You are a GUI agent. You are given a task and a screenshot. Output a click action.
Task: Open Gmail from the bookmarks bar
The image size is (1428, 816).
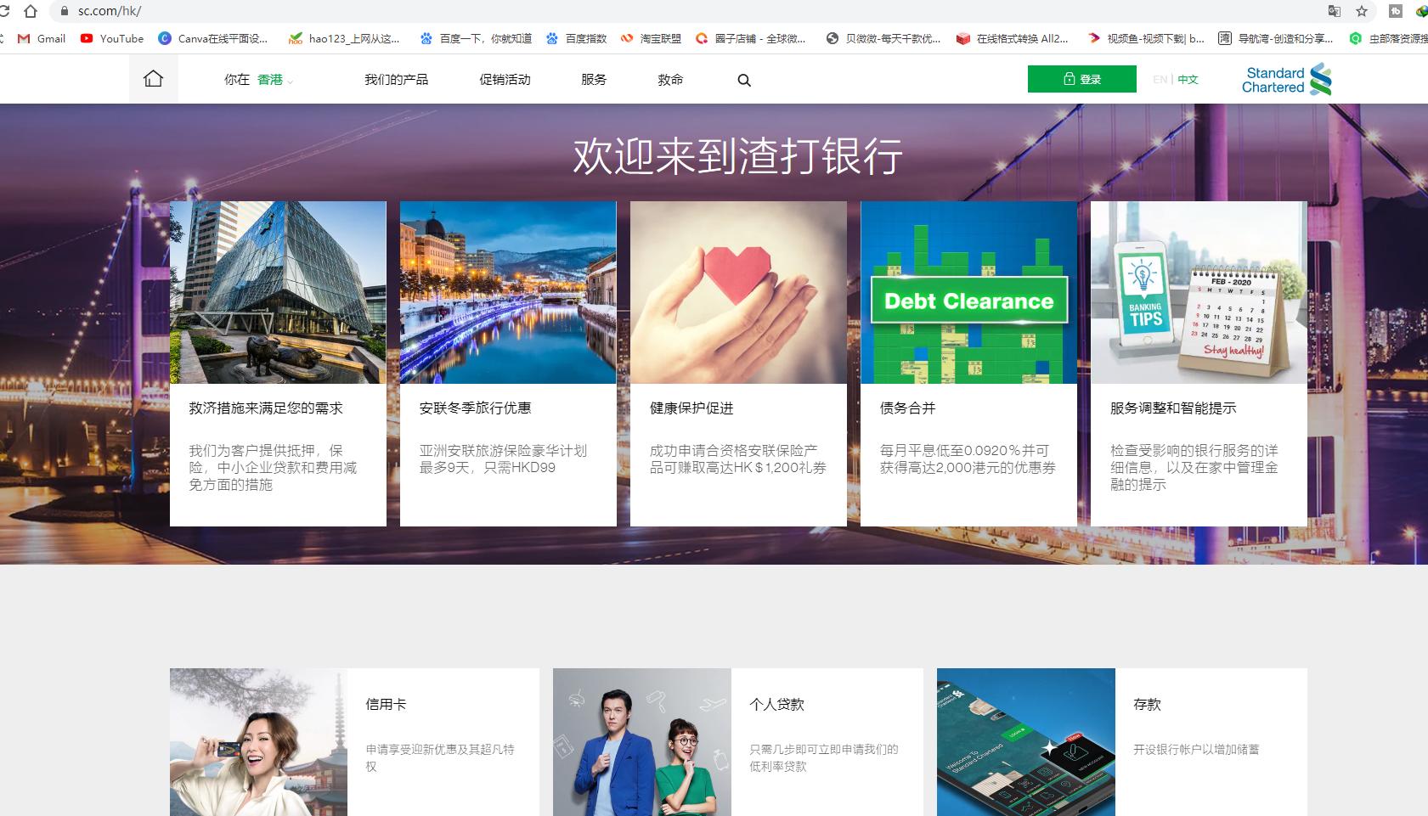42,38
